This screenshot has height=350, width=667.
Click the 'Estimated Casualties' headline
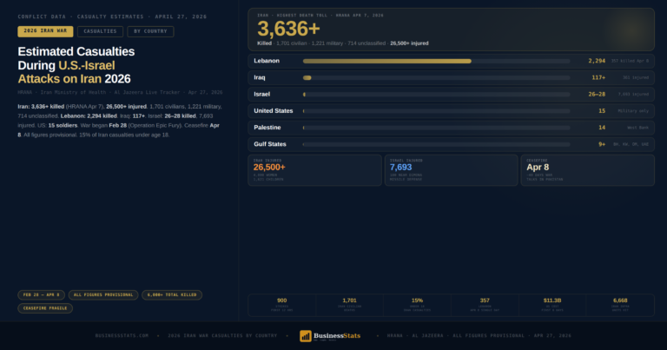click(x=76, y=51)
